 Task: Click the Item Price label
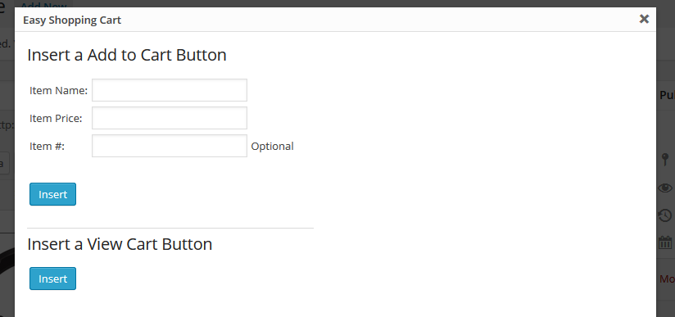56,119
